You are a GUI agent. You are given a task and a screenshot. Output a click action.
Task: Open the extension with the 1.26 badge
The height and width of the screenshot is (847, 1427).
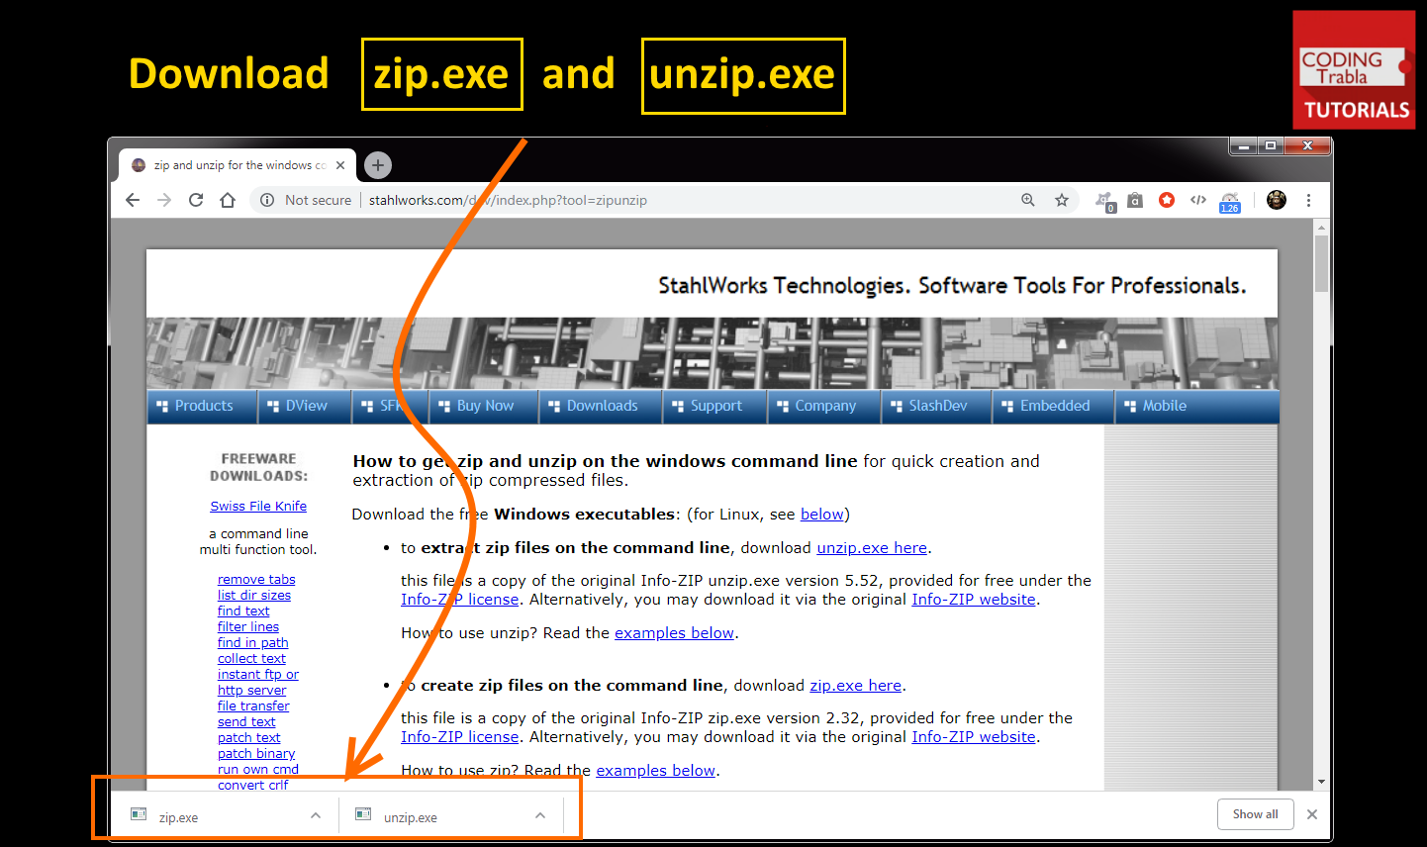coord(1230,201)
